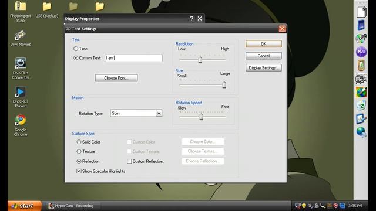Click the yellow shield tray icon
The width and height of the screenshot is (376, 211).
(x=304, y=206)
